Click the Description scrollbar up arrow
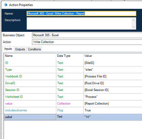 click(133, 20)
